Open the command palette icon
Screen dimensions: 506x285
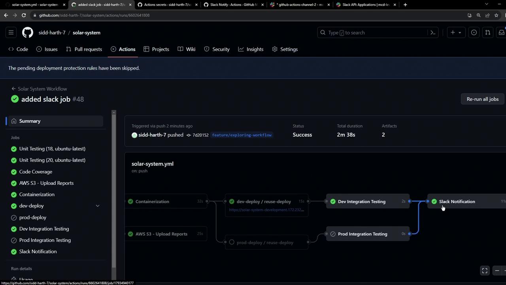click(433, 32)
